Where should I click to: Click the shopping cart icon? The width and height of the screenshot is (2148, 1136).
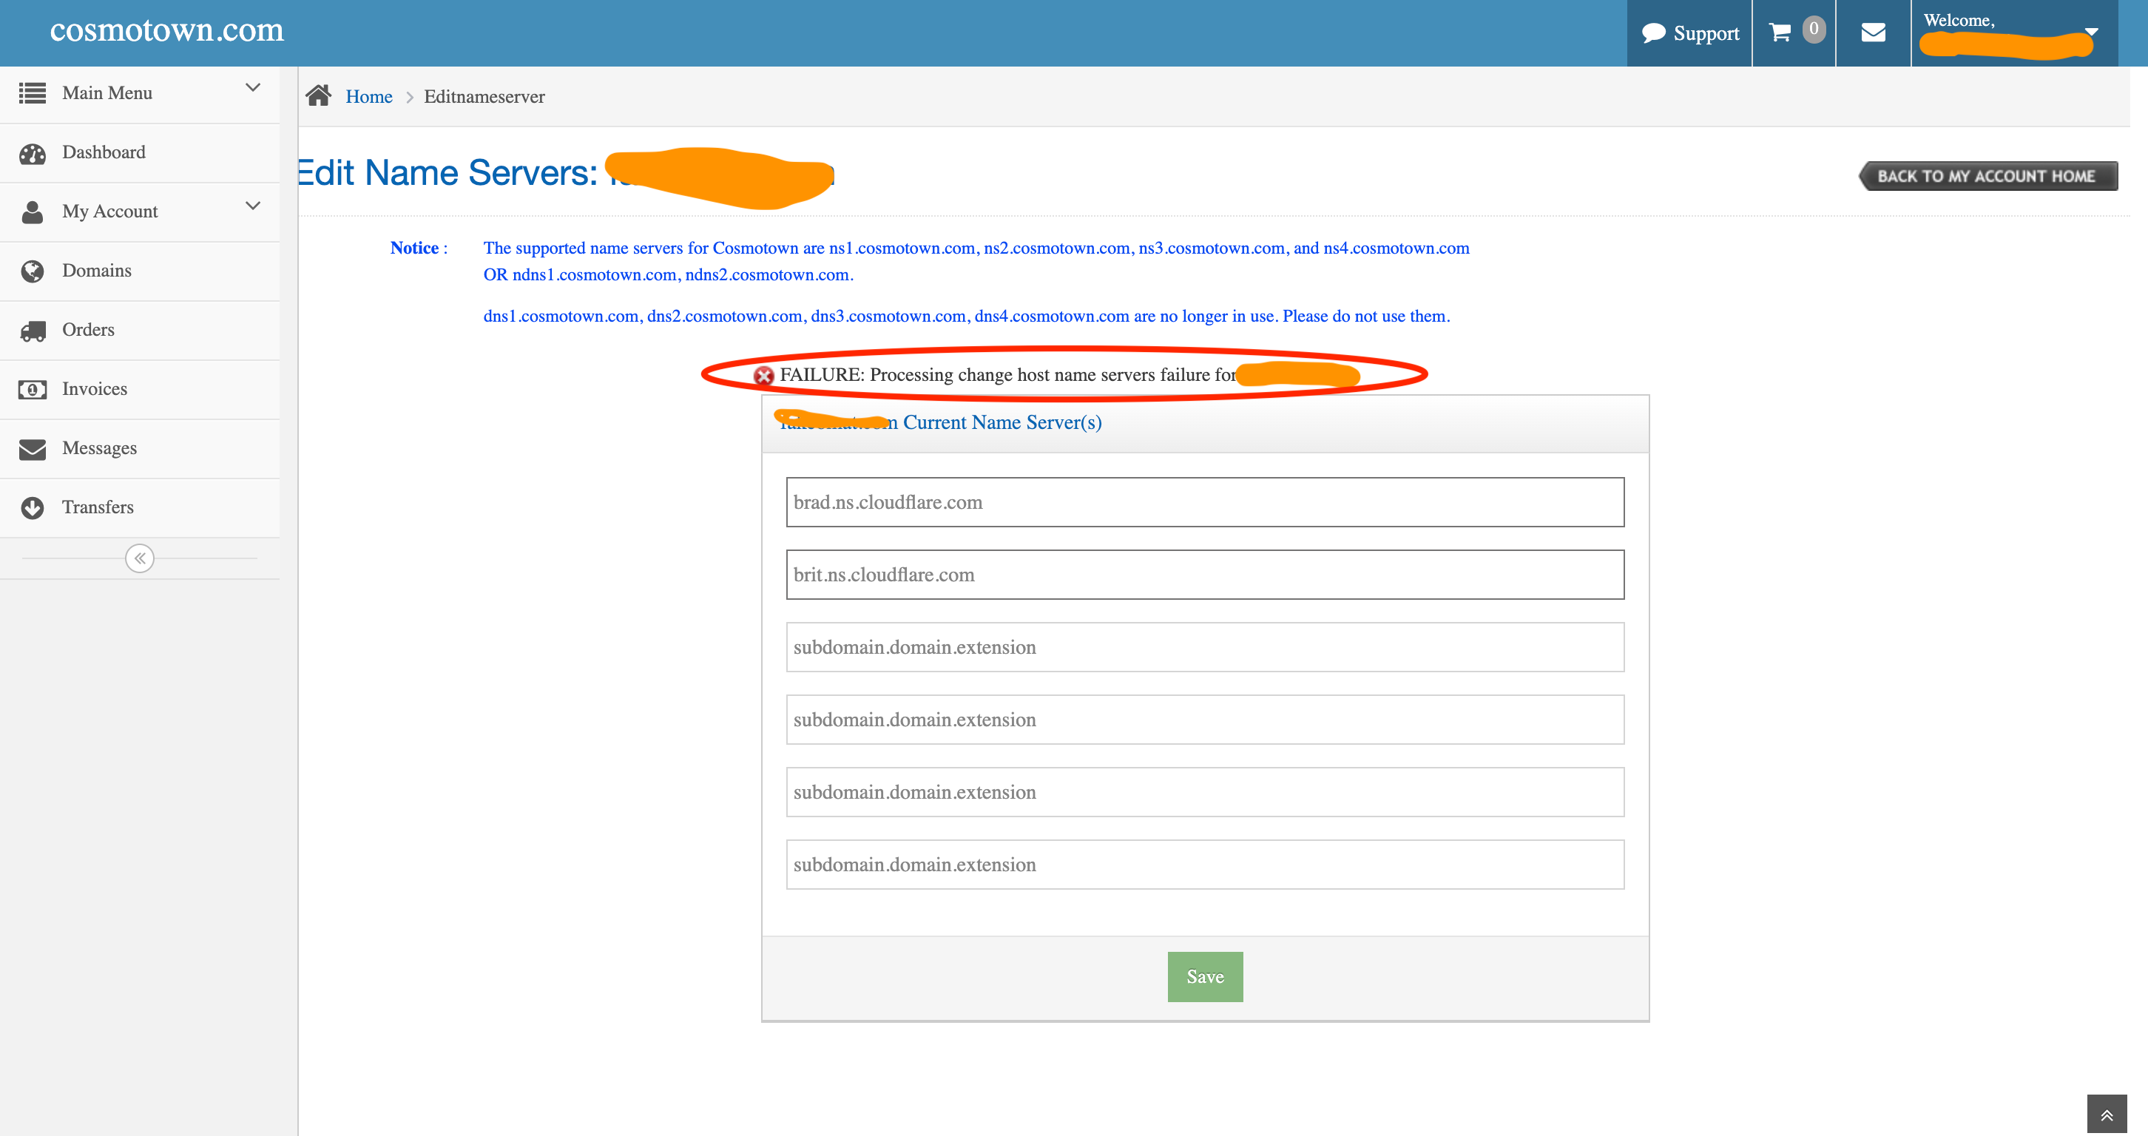pyautogui.click(x=1780, y=33)
